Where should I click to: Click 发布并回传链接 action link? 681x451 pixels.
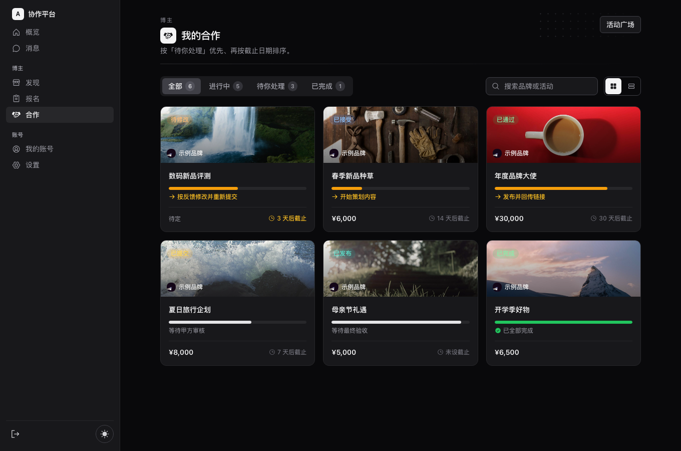pos(520,197)
